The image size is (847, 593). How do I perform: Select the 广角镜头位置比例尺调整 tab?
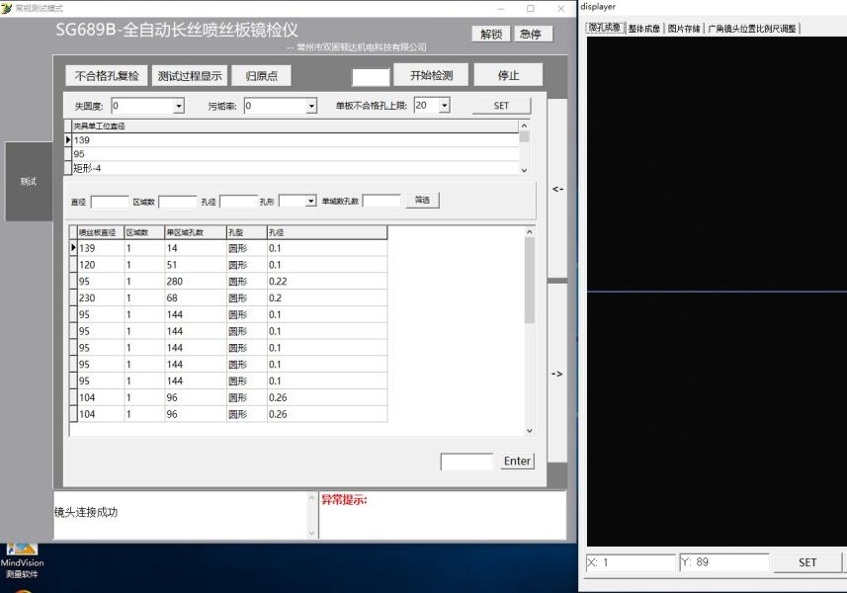point(751,29)
